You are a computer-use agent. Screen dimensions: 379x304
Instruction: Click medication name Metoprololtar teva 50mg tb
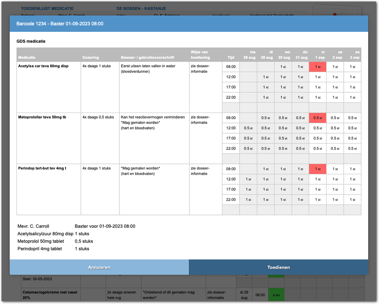pos(42,117)
